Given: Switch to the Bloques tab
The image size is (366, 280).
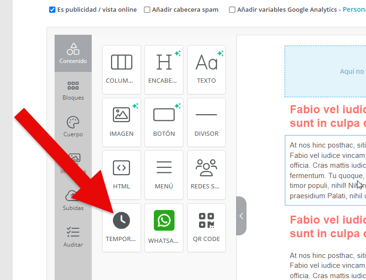Looking at the screenshot, I should (x=73, y=91).
